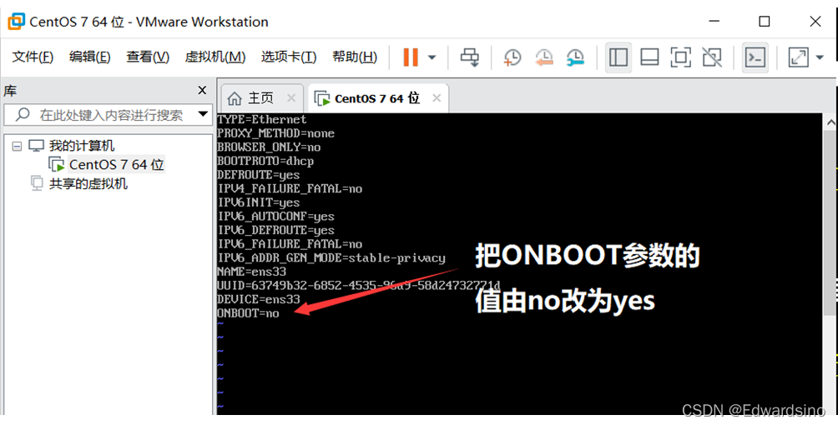Open the 选项卡(T) menu
This screenshot has height=425, width=838.
pyautogui.click(x=289, y=57)
